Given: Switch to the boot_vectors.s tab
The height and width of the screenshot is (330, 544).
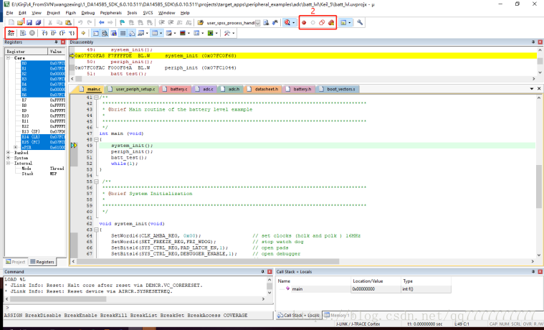Looking at the screenshot, I should pos(338,89).
